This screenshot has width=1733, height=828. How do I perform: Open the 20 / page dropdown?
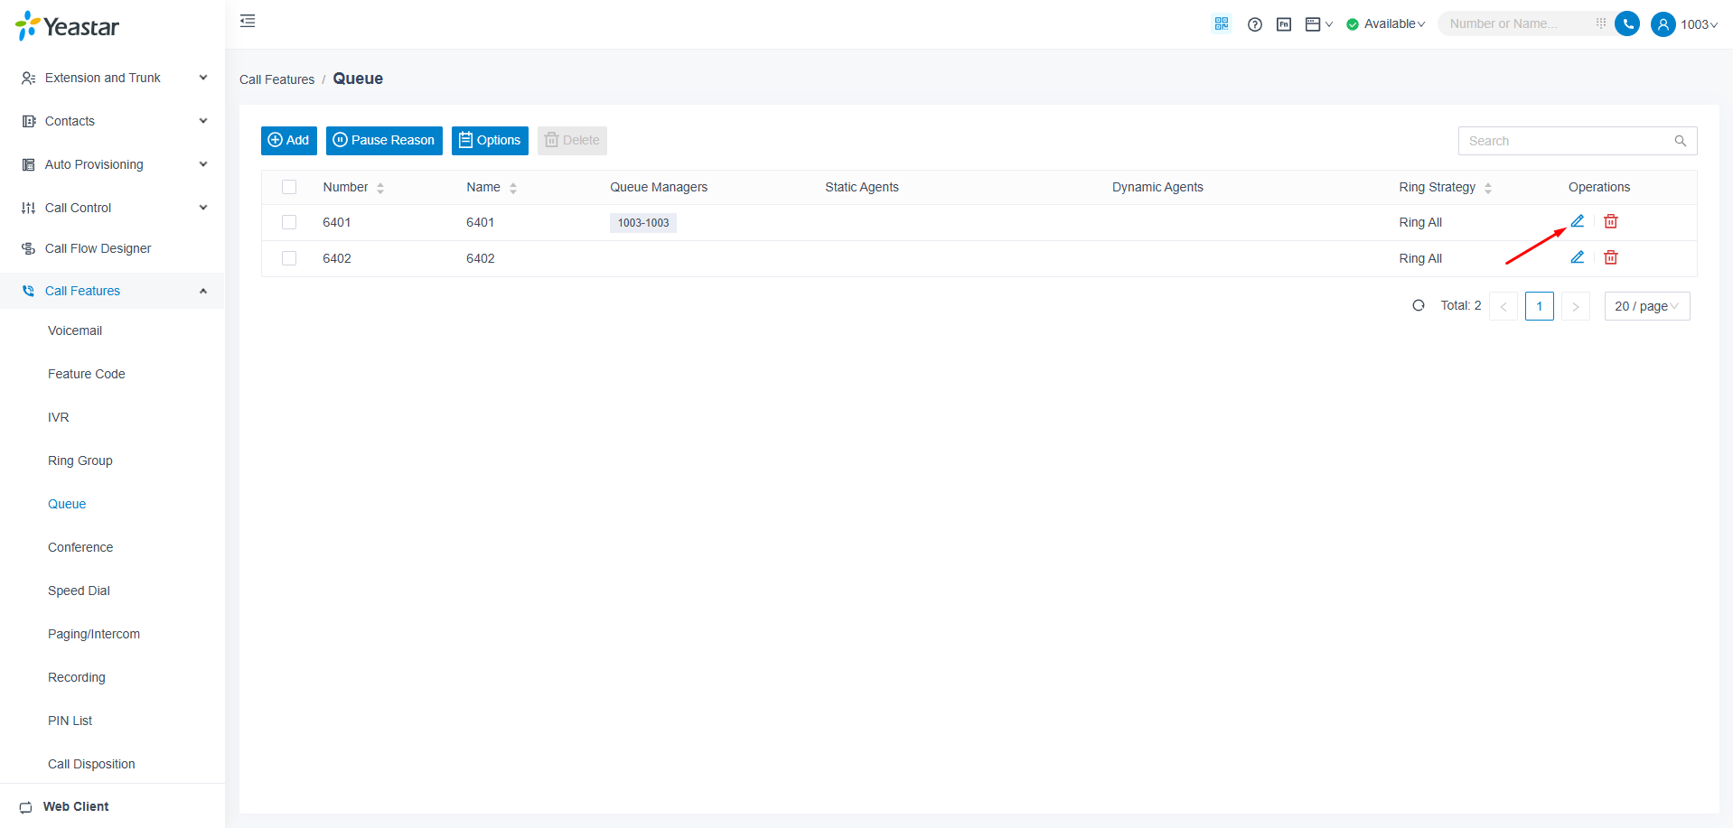1647,306
